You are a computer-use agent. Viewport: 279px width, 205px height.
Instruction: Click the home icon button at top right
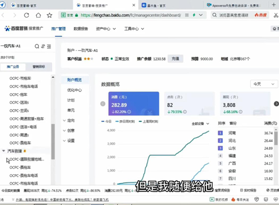coord(275,29)
